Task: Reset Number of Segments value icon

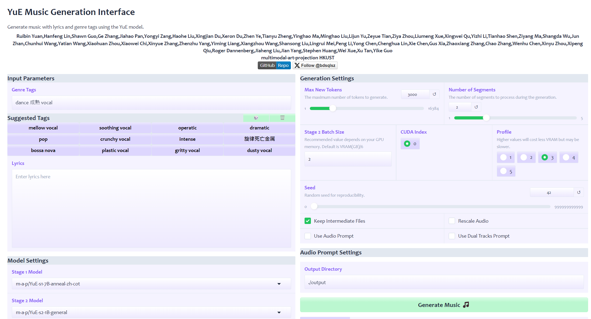Action: (x=476, y=107)
